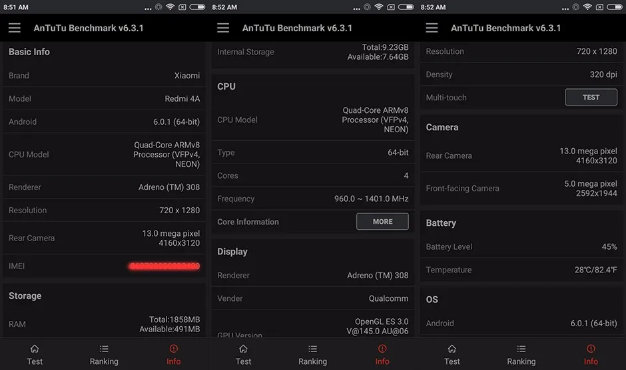
Task: Tap Camera section heading
Action: (x=442, y=127)
